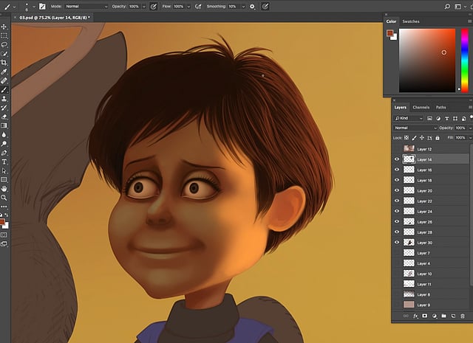This screenshot has height=343, width=473.
Task: Open the layer blend mode Normal dropdown
Action: 415,128
